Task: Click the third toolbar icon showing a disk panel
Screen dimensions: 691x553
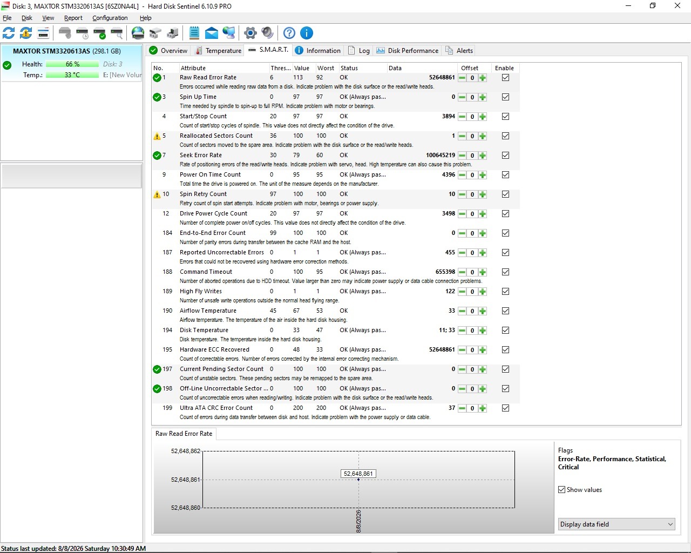Action: click(x=43, y=33)
